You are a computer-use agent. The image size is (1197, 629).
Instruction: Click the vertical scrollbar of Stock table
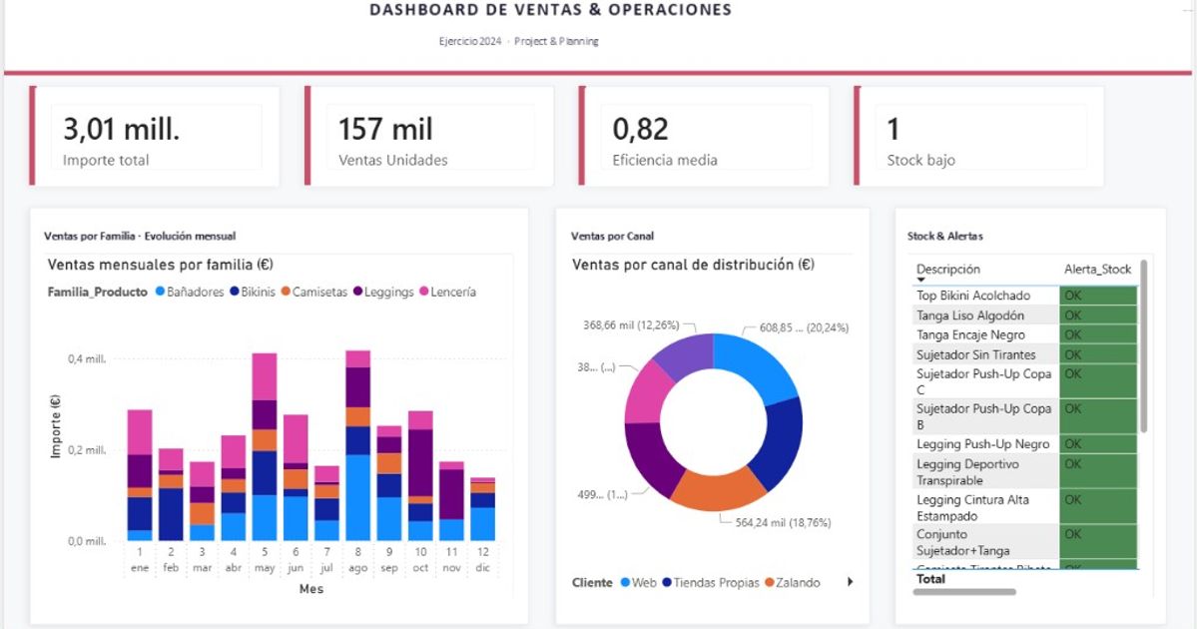click(x=1143, y=346)
